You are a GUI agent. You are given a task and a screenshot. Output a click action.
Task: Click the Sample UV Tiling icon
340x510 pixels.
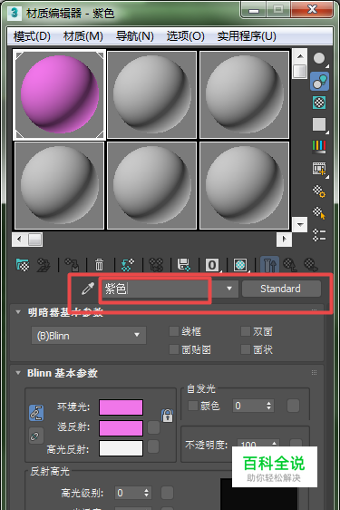coord(319,124)
